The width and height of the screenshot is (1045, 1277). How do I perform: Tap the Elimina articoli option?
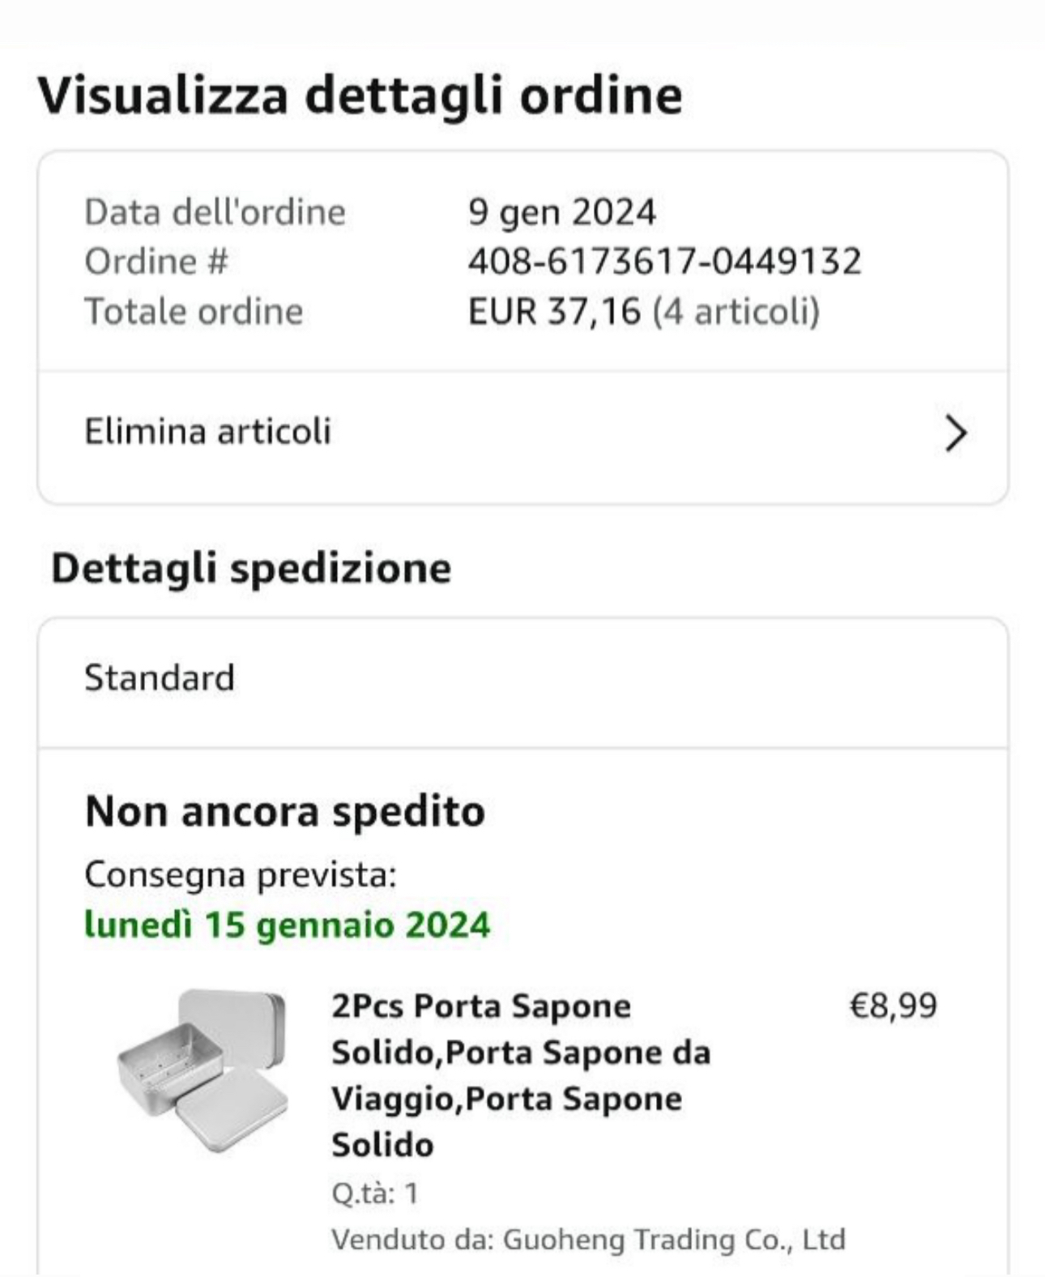click(x=208, y=431)
